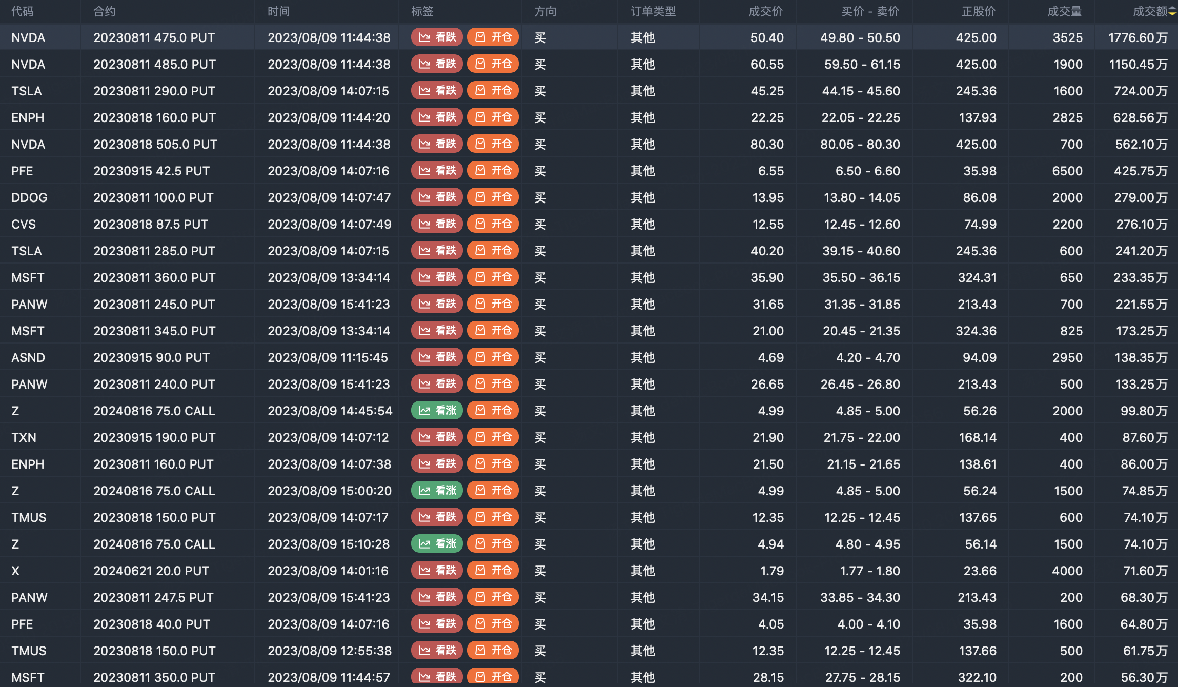Open the contract 20230818 87.5 PUT for CVS
Image resolution: width=1178 pixels, height=687 pixels.
pos(151,224)
